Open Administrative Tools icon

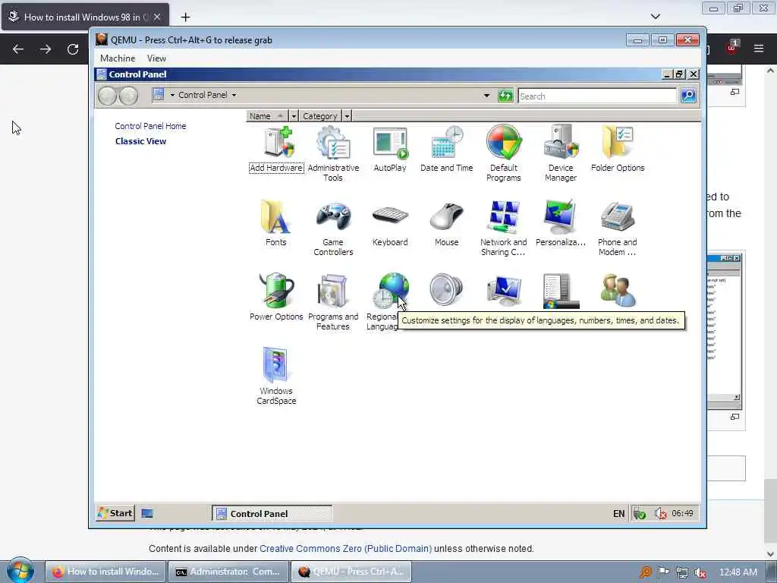(x=333, y=153)
